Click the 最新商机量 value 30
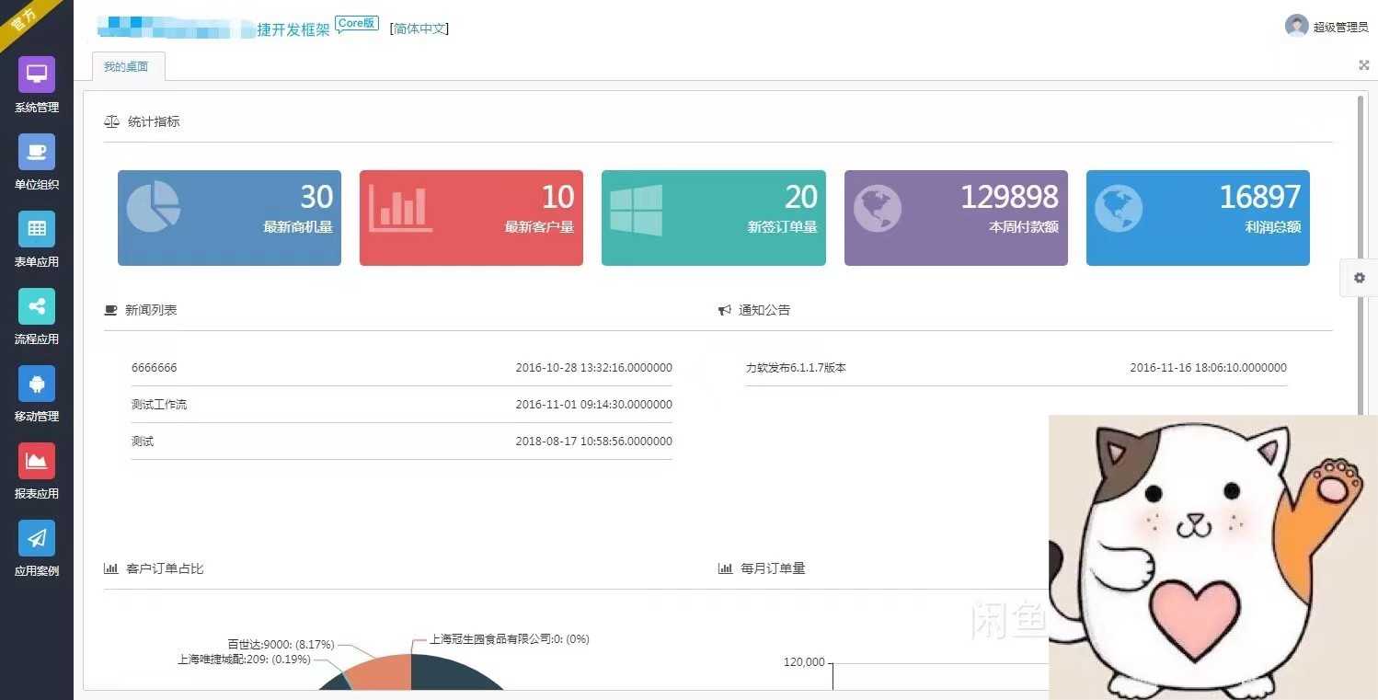1378x700 pixels. (x=316, y=197)
